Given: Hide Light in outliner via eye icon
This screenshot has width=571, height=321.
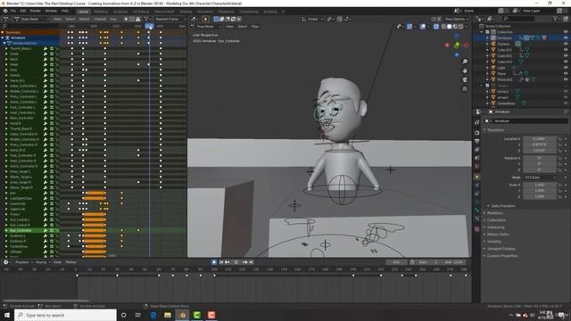Looking at the screenshot, I should [566, 68].
